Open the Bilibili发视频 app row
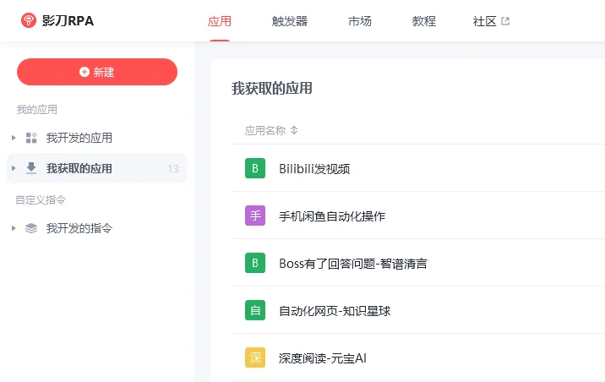This screenshot has height=382, width=605. click(x=418, y=168)
